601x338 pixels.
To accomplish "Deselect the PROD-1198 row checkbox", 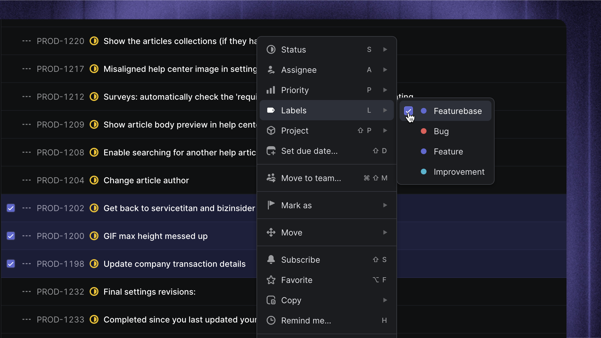I will (x=11, y=264).
